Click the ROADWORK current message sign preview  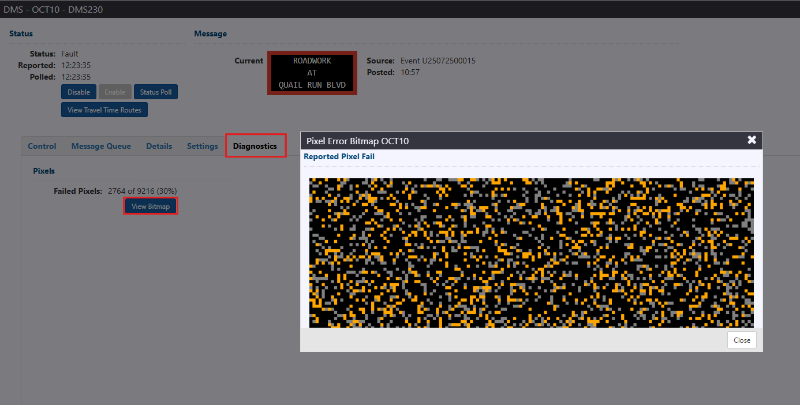click(x=312, y=73)
